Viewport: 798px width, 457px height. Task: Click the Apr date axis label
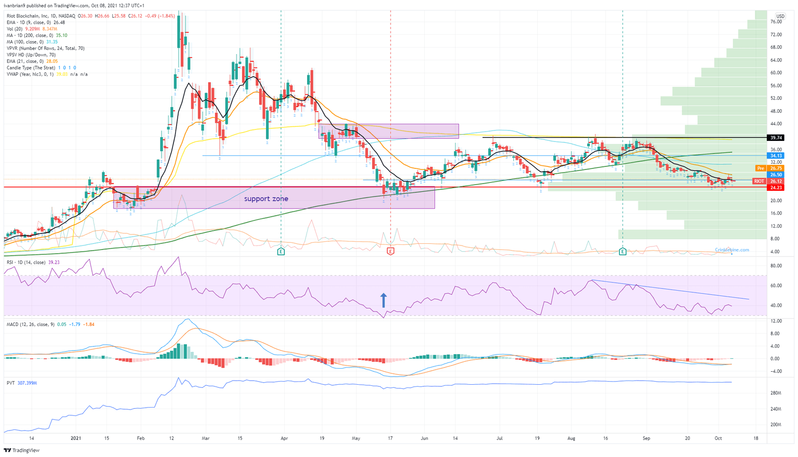coord(284,438)
